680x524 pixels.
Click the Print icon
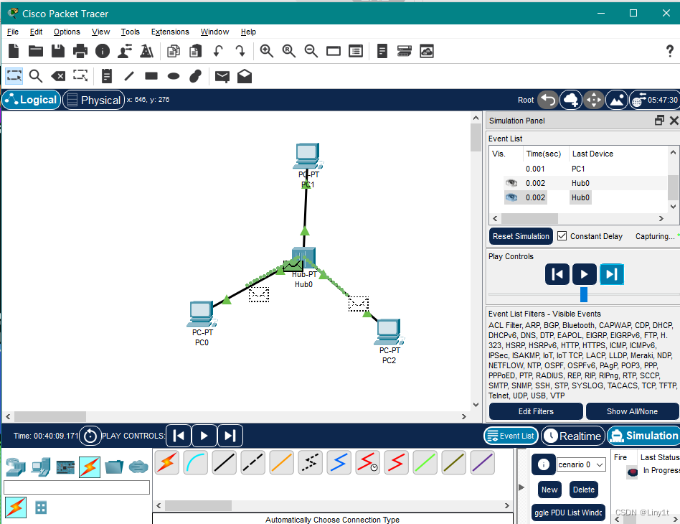tap(80, 51)
